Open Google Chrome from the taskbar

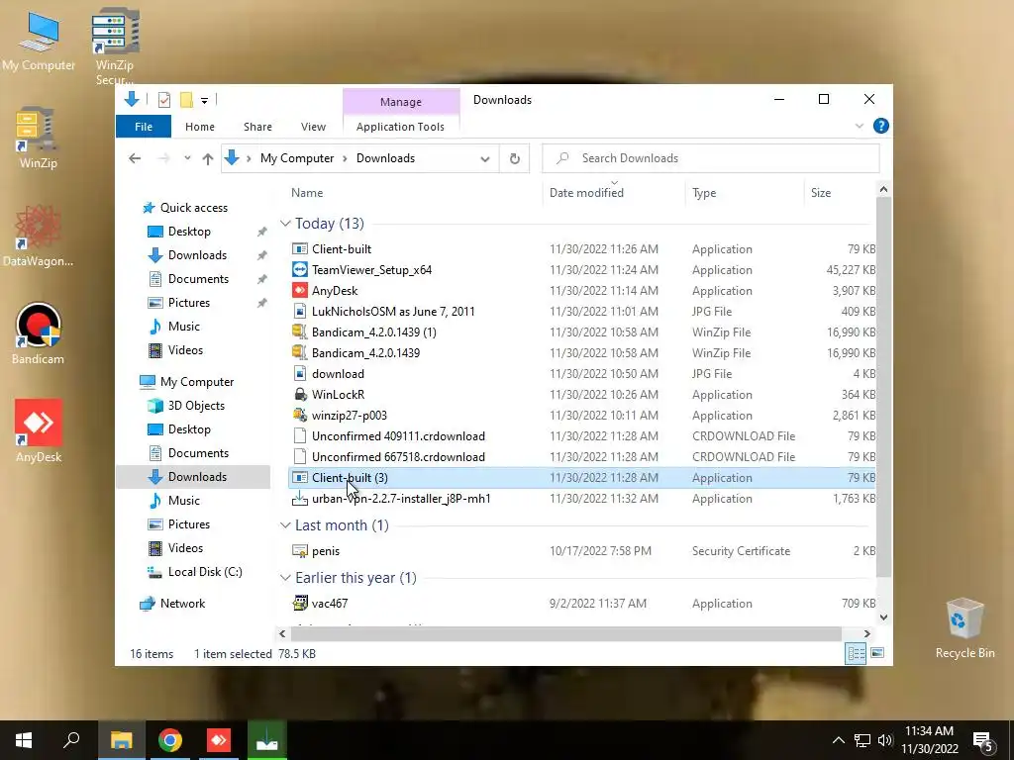click(170, 740)
